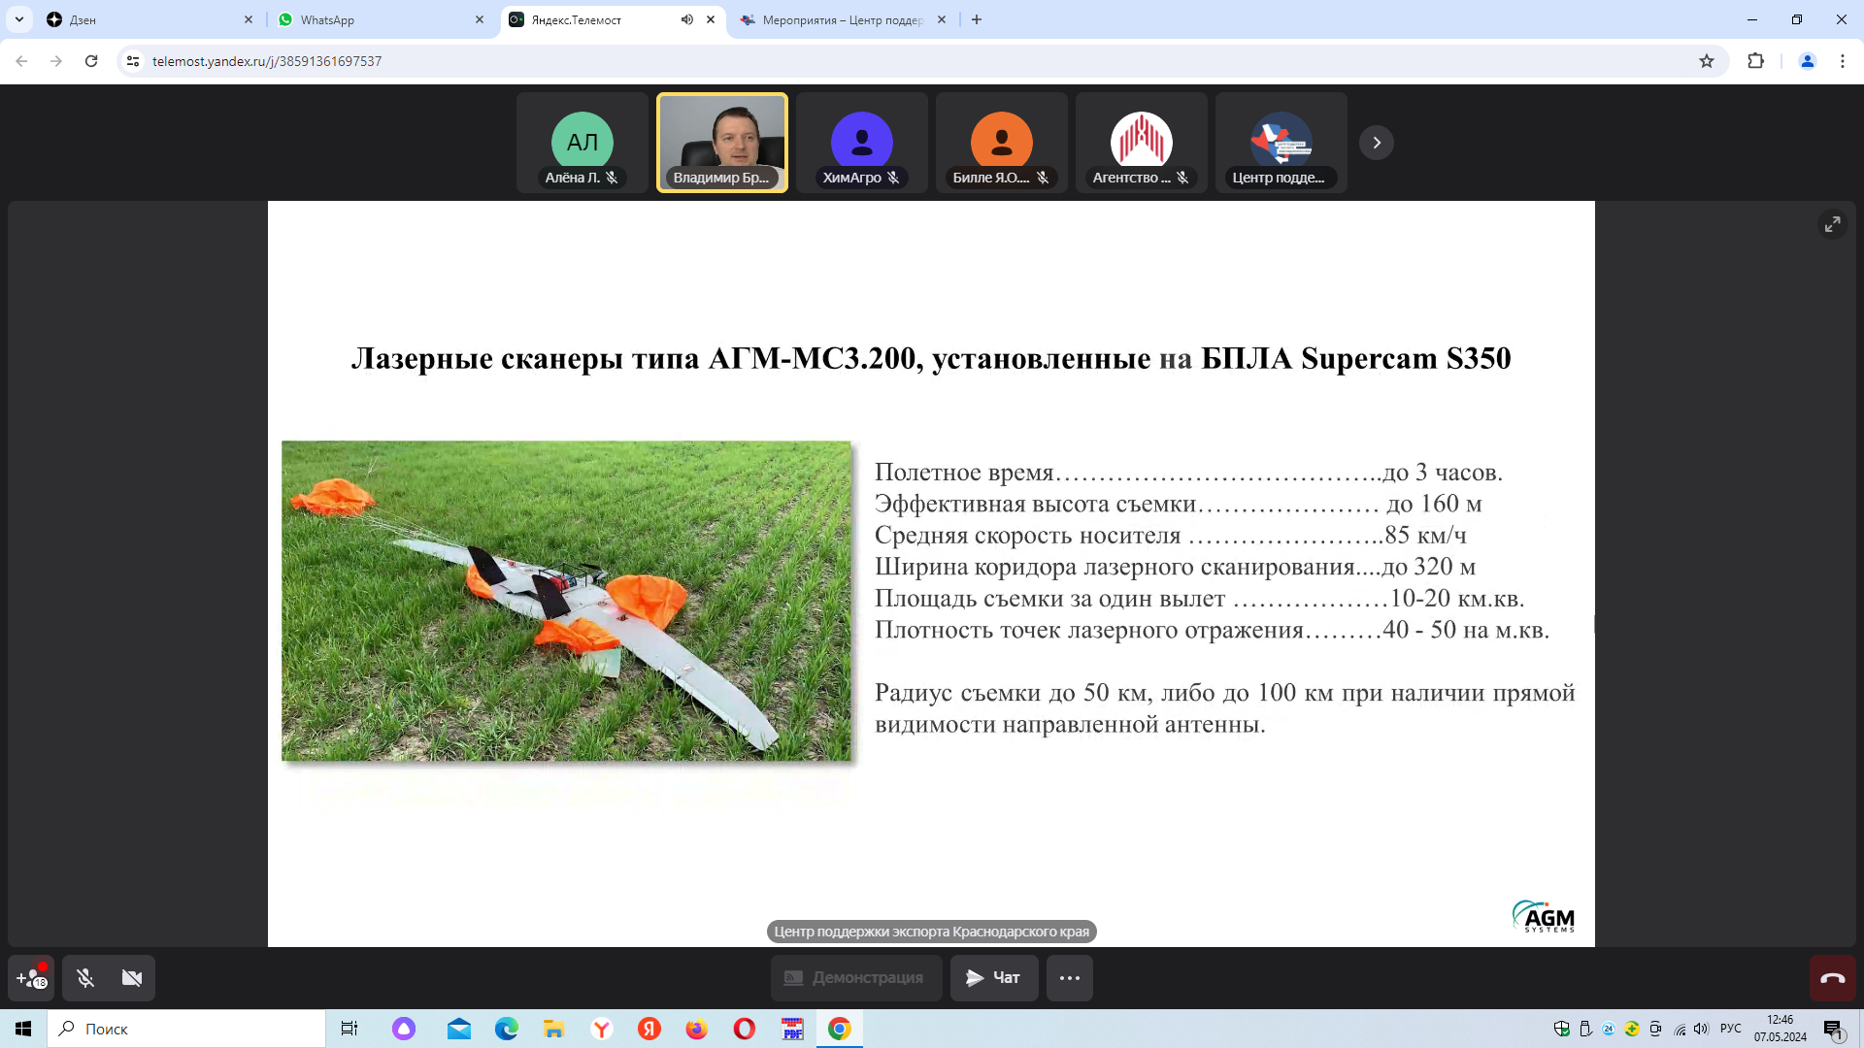
Task: Open the red Я Yandex icon on taskbar
Action: 649,1029
